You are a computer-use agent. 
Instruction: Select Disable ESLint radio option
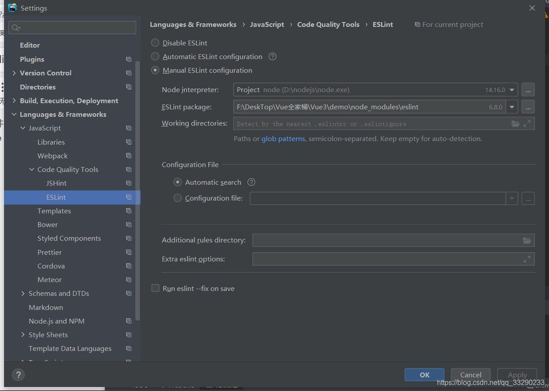(x=155, y=43)
